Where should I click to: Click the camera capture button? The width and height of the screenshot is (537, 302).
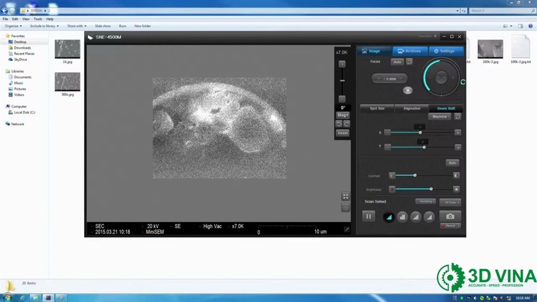point(450,216)
